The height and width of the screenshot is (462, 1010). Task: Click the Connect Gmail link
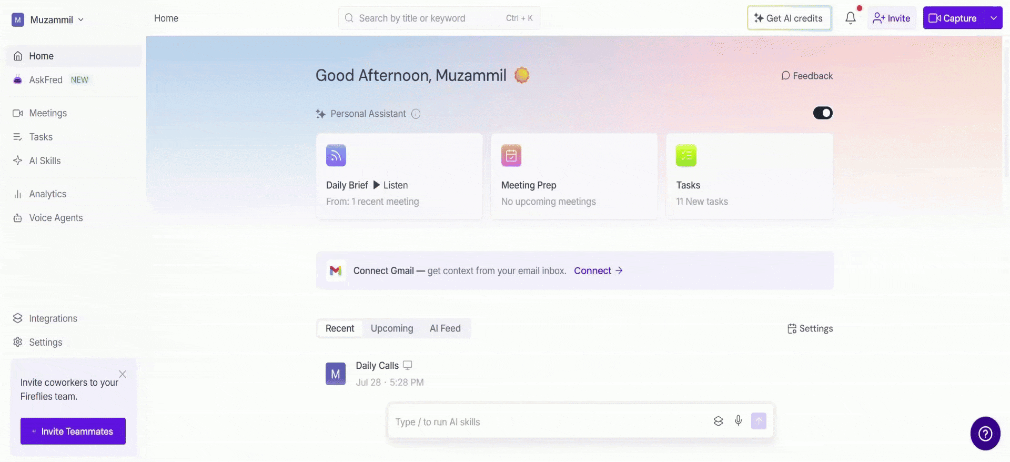[598, 270]
